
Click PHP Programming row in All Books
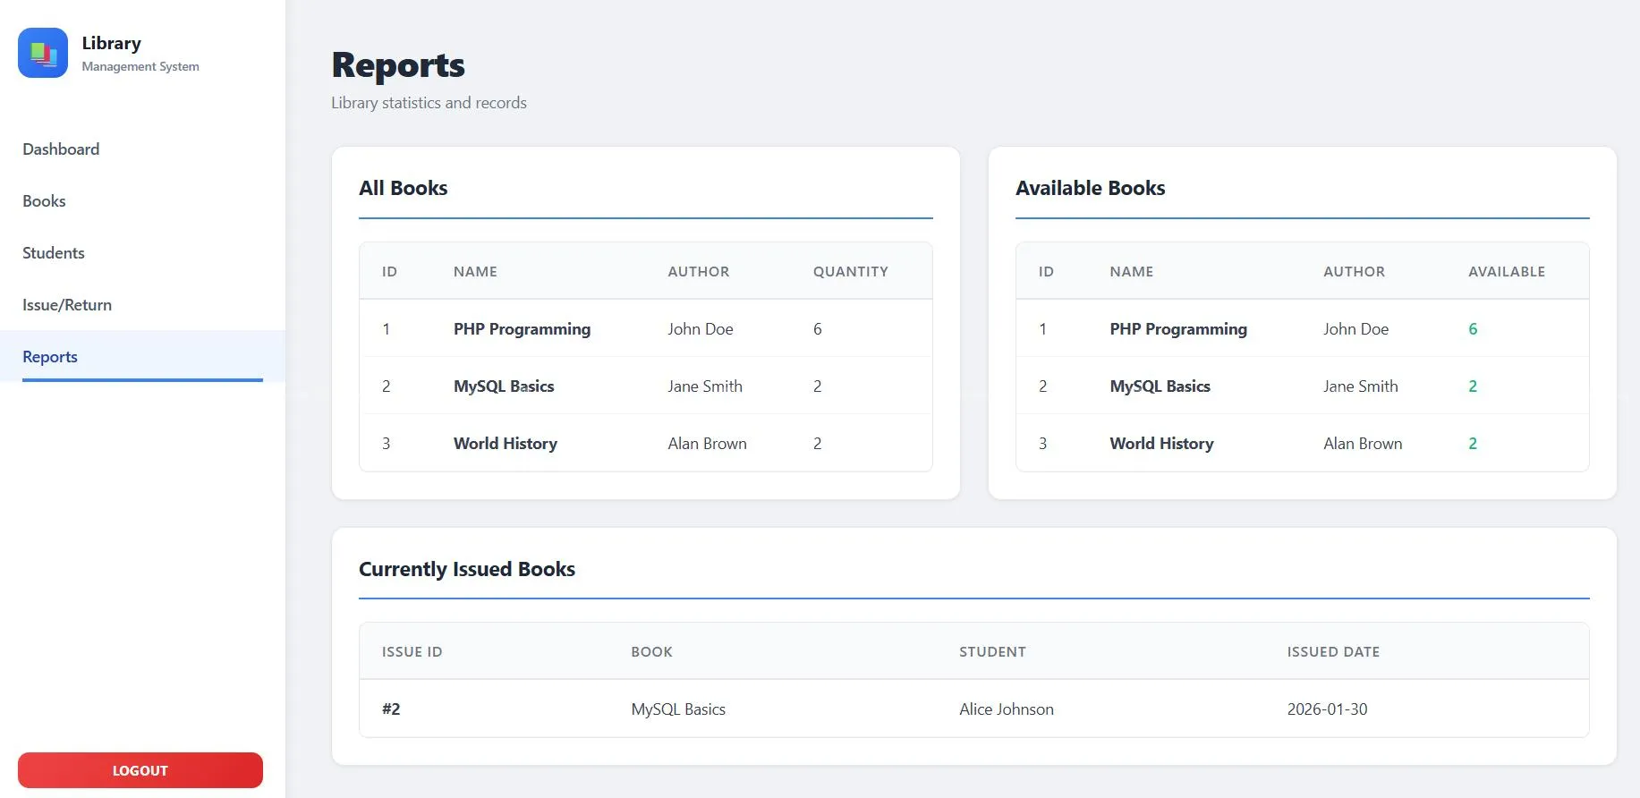[522, 329]
